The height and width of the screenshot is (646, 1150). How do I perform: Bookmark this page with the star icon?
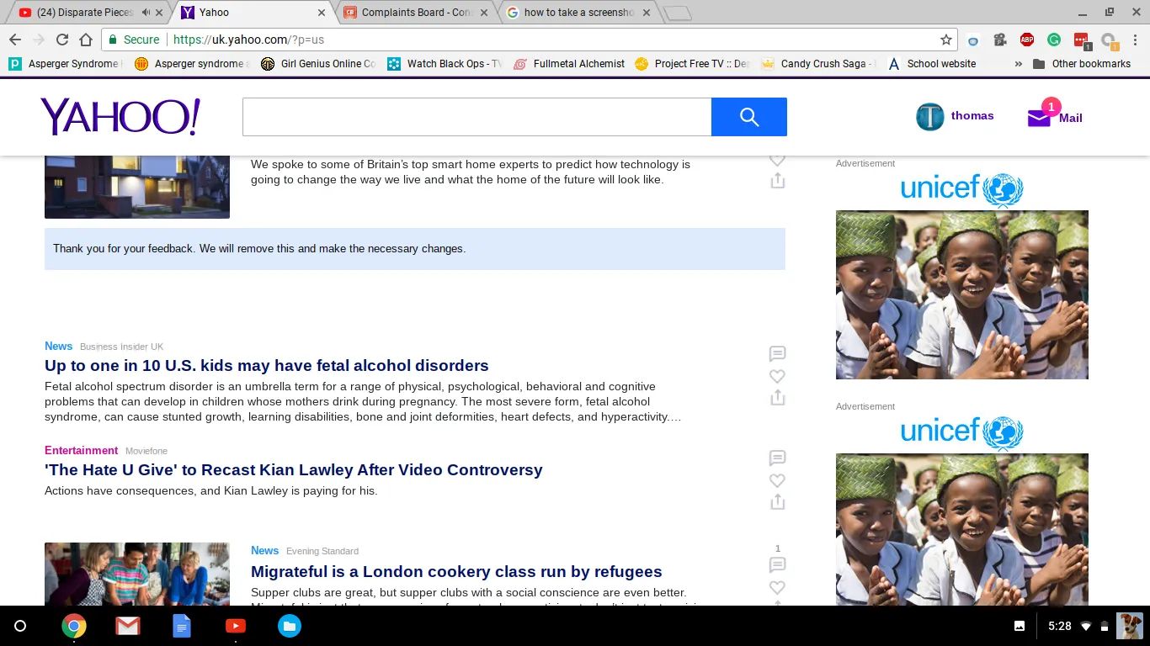946,40
